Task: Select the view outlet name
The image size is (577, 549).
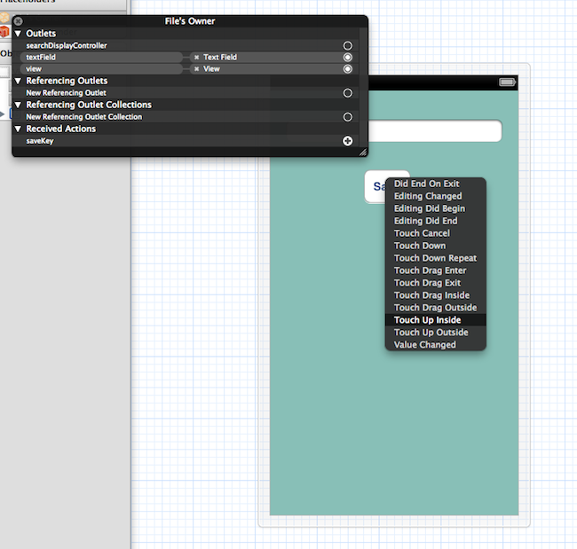Action: (34, 69)
